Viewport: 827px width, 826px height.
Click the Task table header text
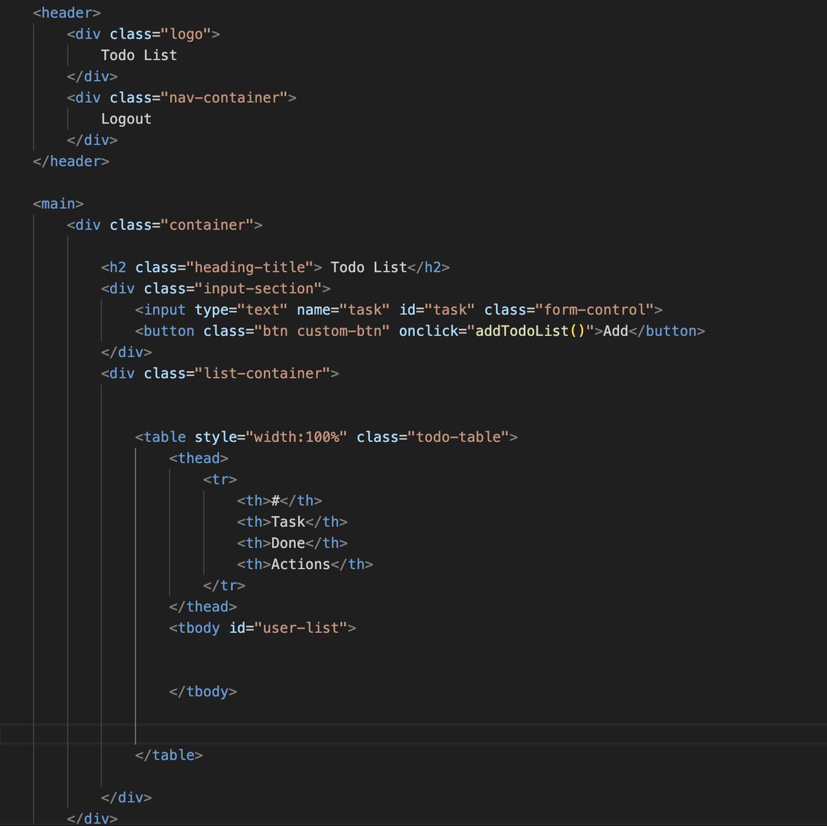point(288,522)
